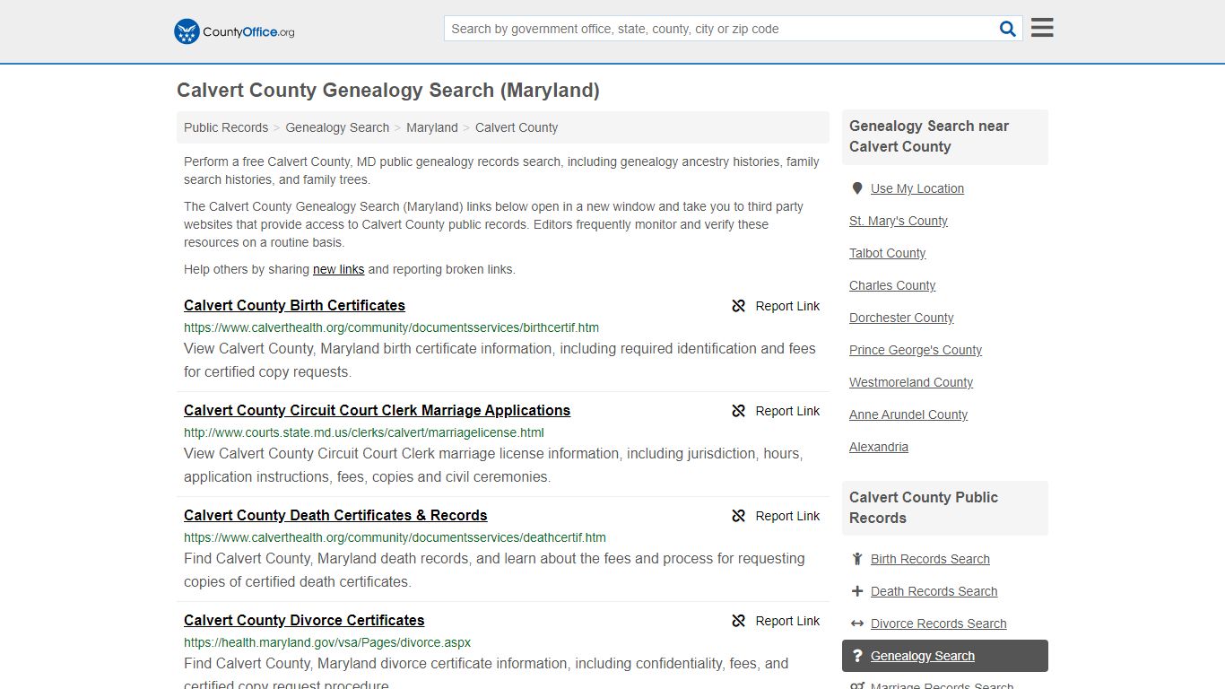The width and height of the screenshot is (1225, 689).
Task: Click the location pin icon beside Use My Location
Action: 857,188
